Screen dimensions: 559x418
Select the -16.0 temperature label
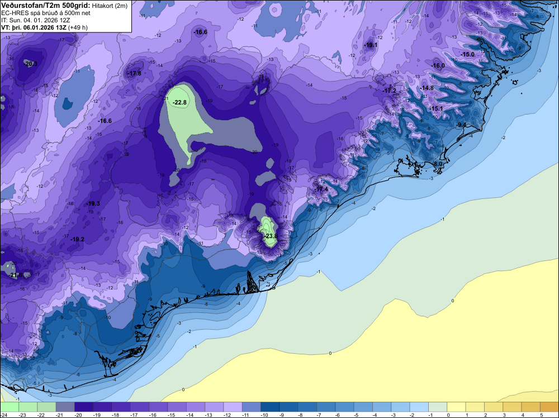pyautogui.click(x=438, y=65)
